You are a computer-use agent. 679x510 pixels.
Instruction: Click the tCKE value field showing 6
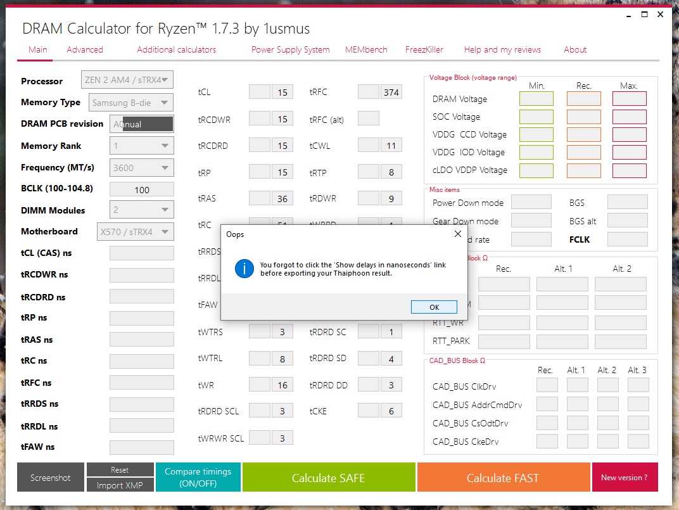(x=391, y=411)
